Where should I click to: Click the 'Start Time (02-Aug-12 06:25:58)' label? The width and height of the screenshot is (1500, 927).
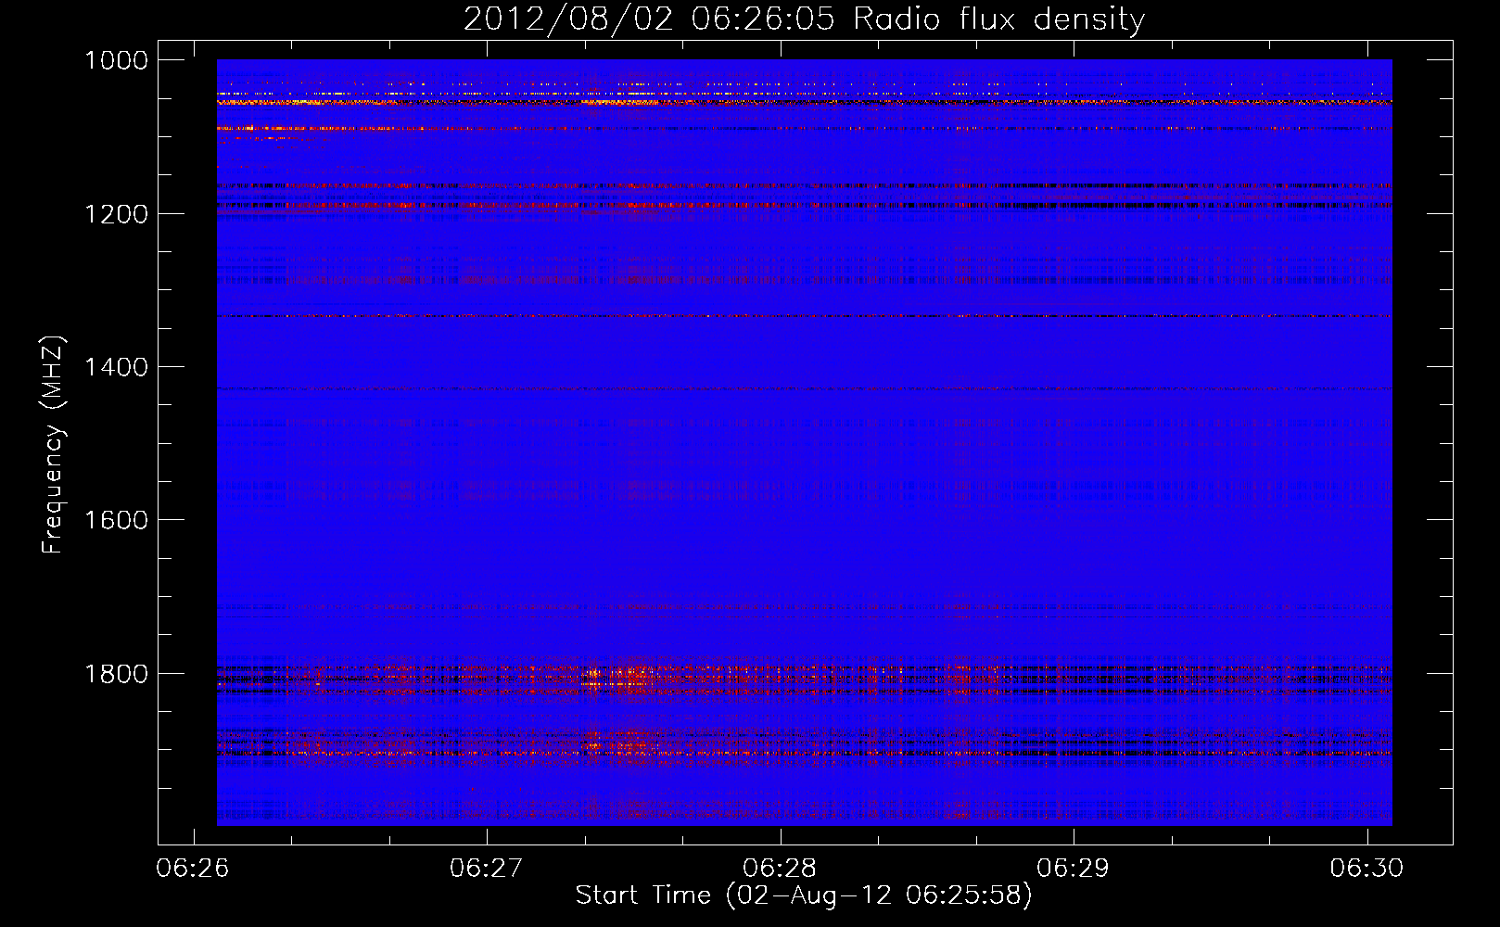(x=804, y=895)
